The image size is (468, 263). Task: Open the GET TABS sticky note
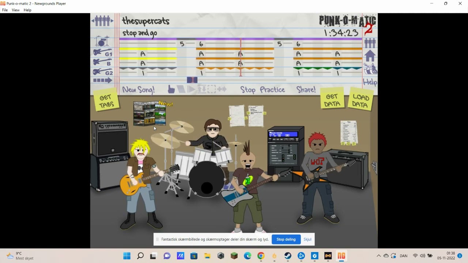coord(106,101)
